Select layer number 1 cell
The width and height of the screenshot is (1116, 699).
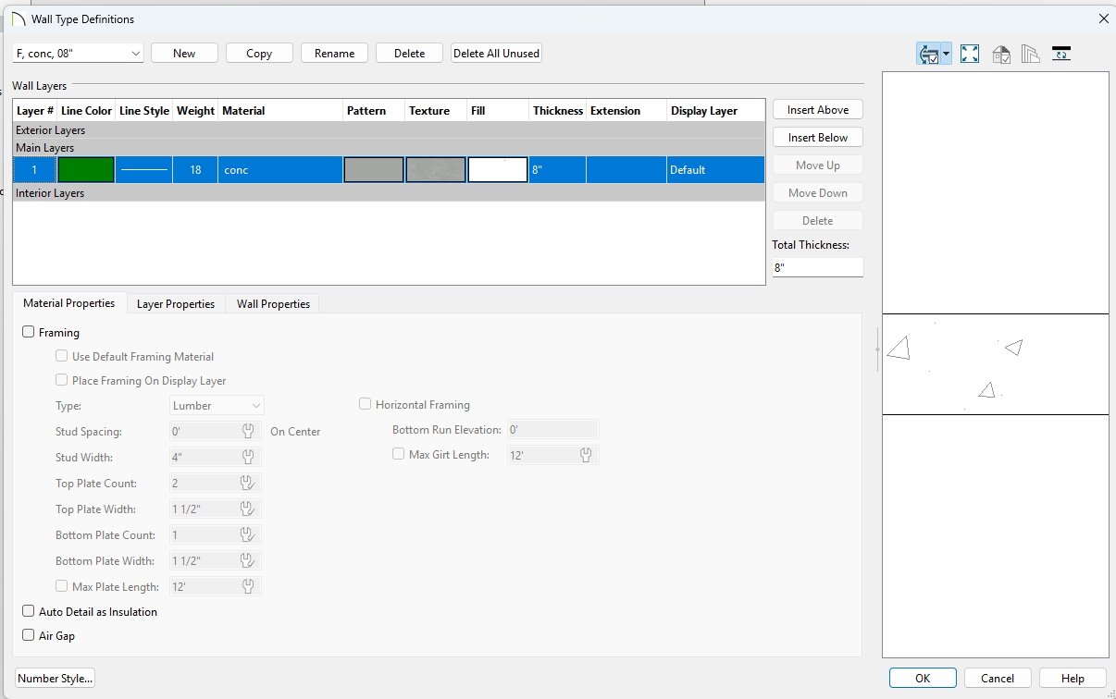35,170
